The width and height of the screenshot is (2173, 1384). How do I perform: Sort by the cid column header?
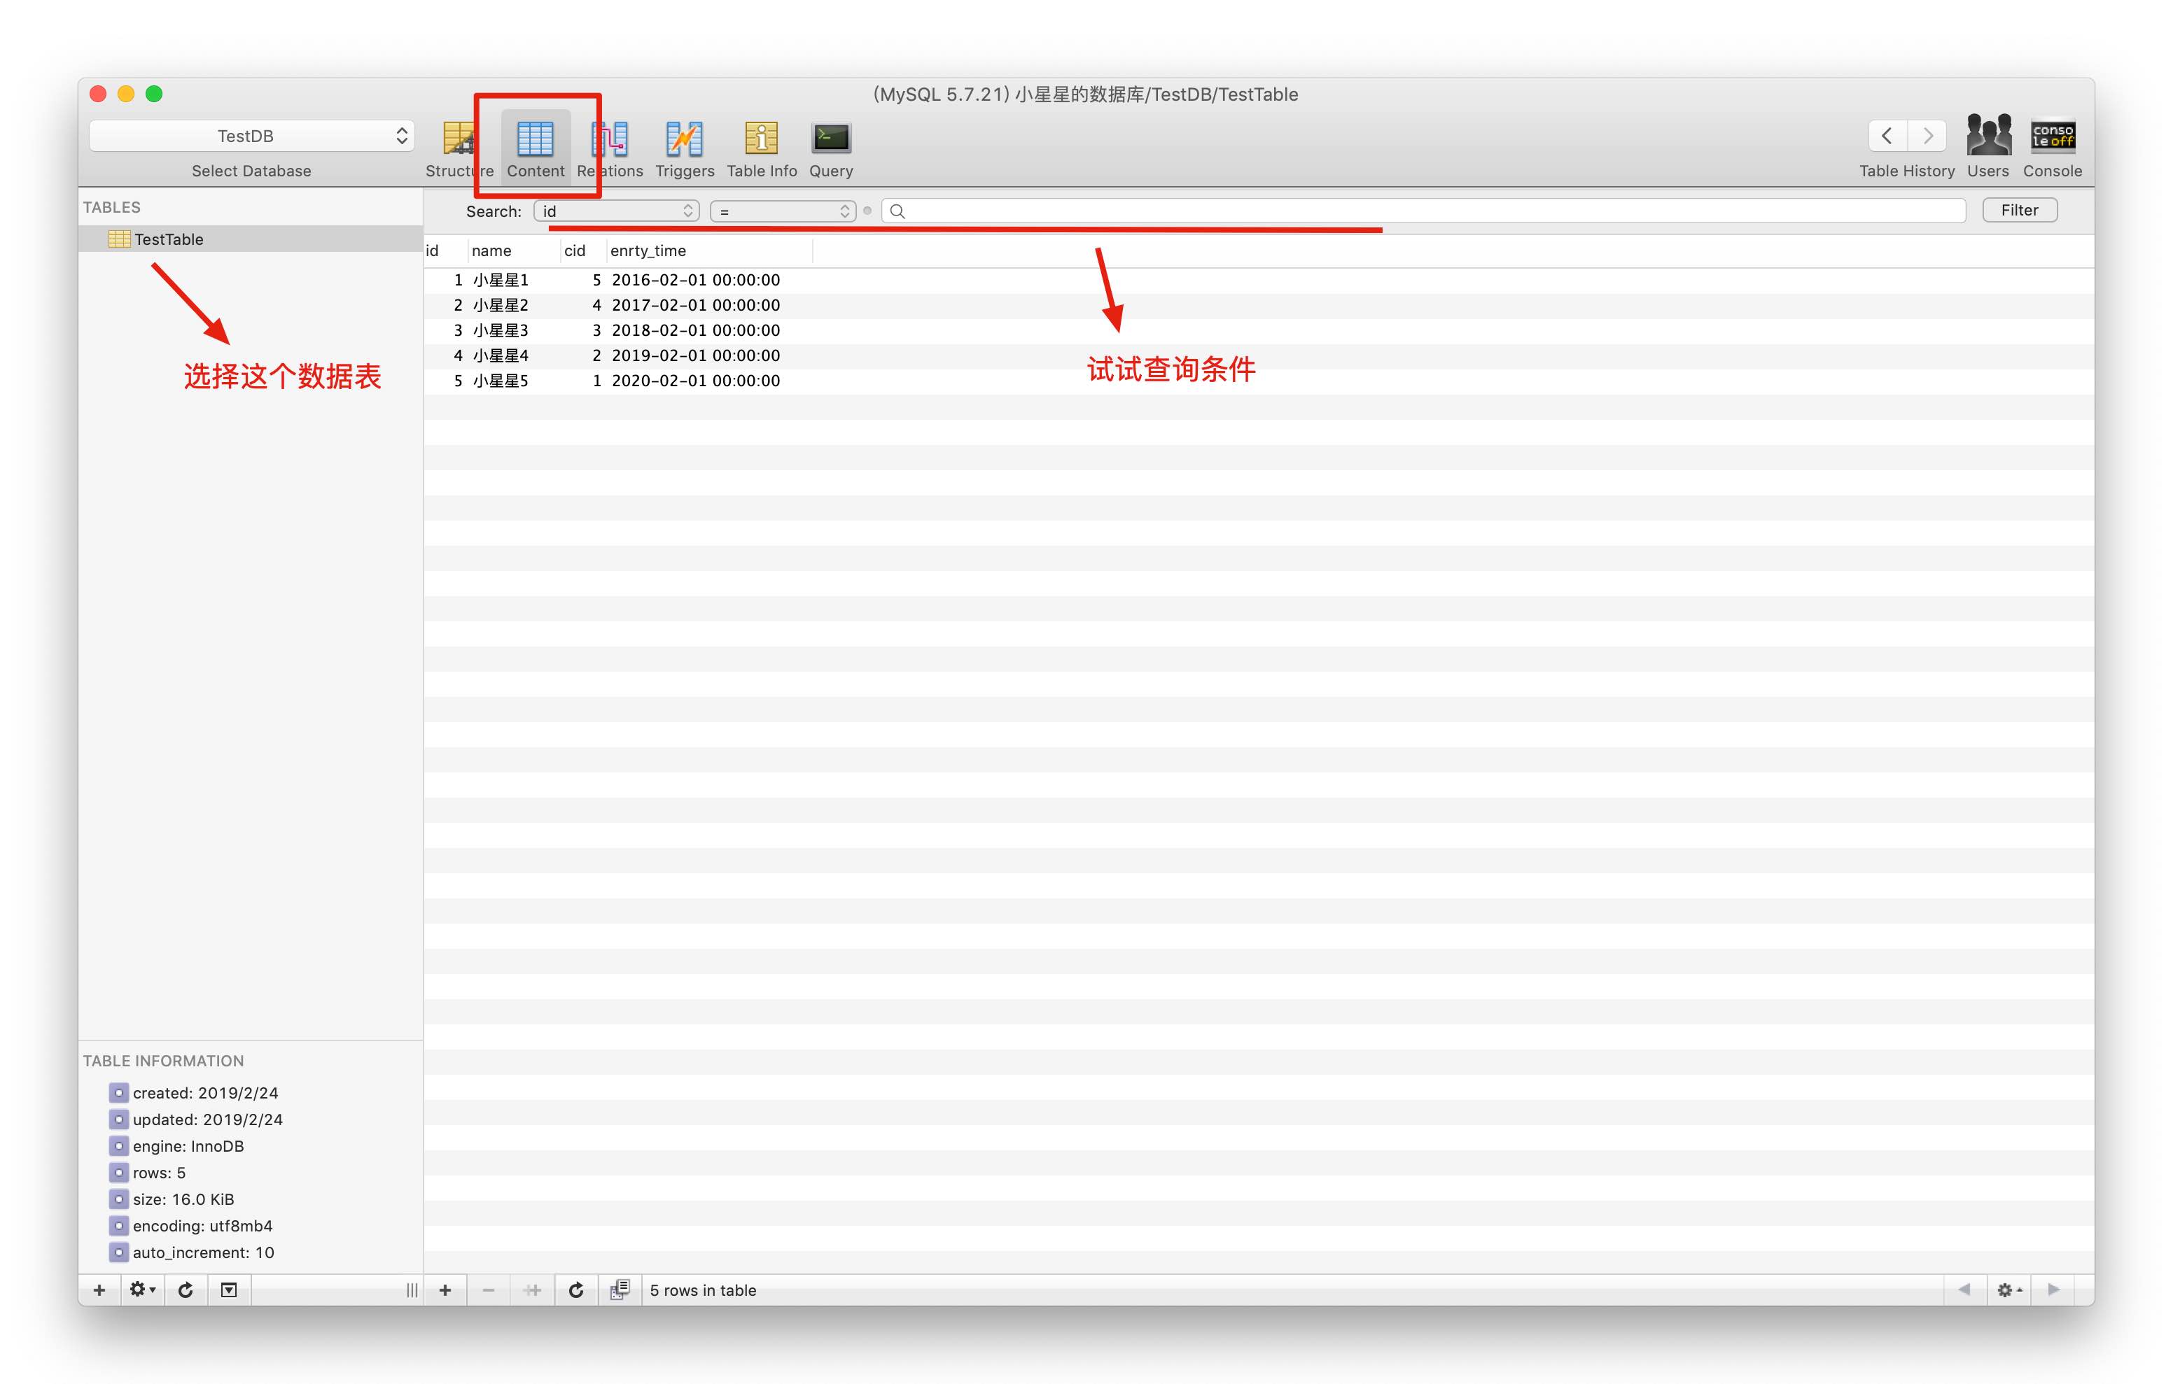(x=583, y=250)
